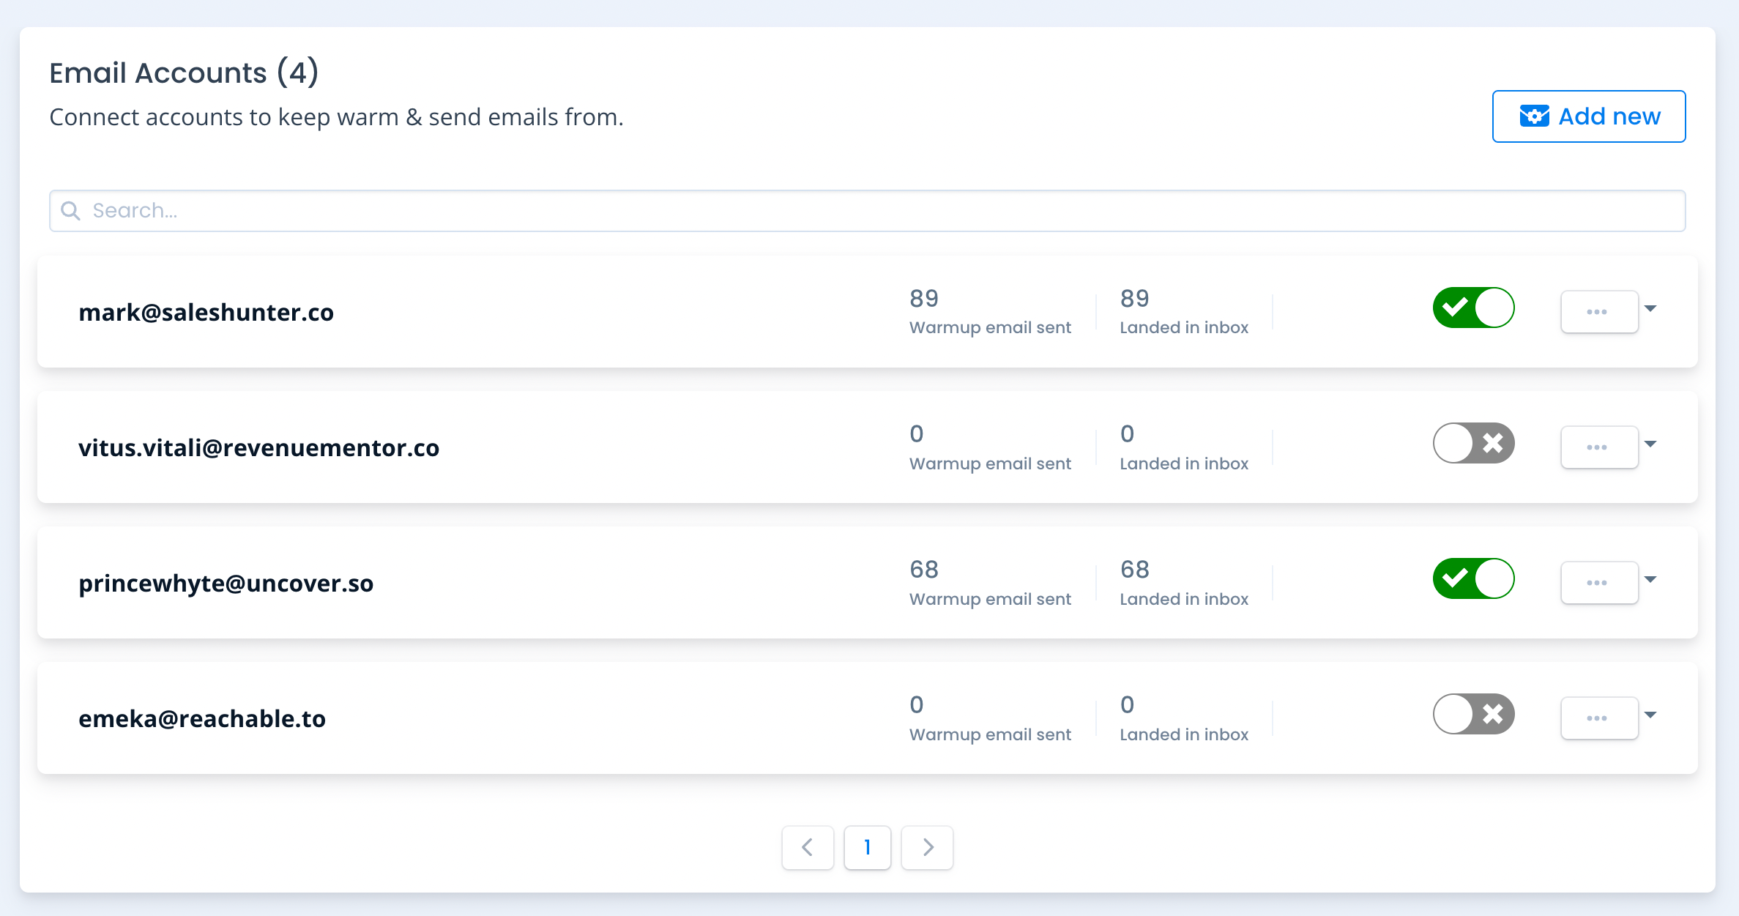Expand dropdown caret for mark@saleshunter.co row
The width and height of the screenshot is (1739, 916).
pos(1650,308)
